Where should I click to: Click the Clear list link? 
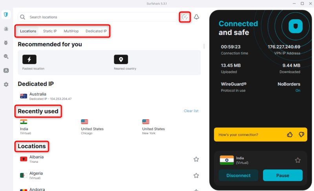(x=191, y=111)
